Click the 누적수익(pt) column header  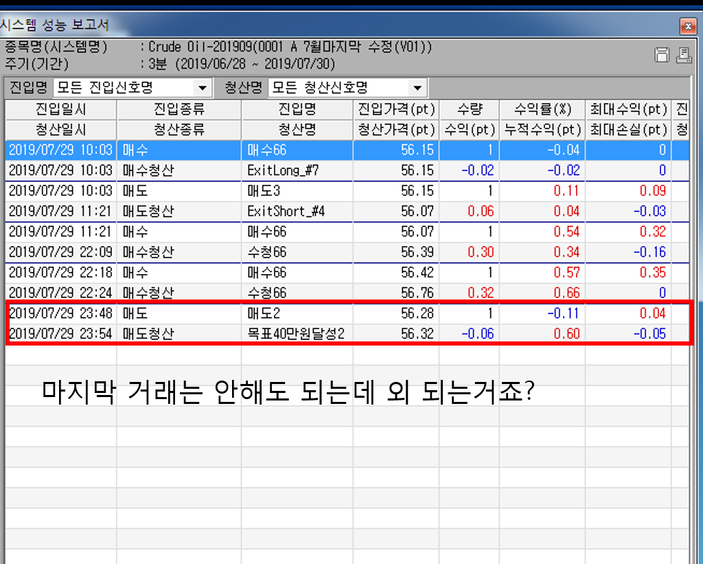(542, 129)
